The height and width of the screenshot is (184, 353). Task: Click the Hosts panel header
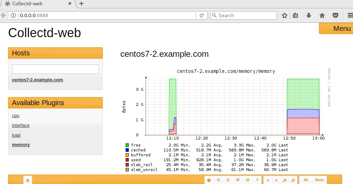[x=55, y=53]
